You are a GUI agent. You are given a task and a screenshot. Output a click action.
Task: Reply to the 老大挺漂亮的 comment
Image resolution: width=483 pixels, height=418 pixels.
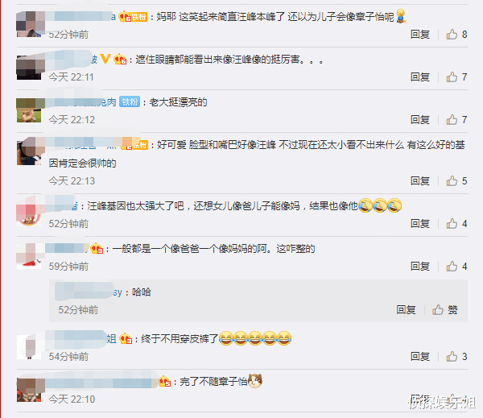point(420,119)
